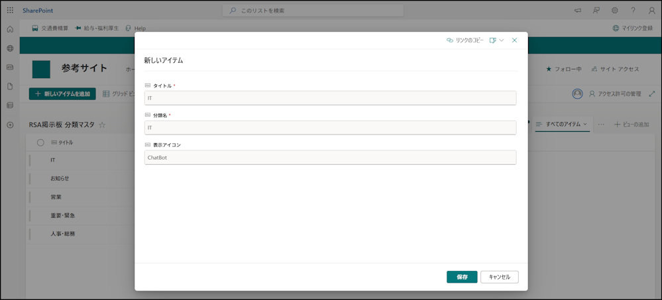Viewport: 662px width, 300px height.
Task: Toggle the select all items circle
Action: (x=40, y=142)
